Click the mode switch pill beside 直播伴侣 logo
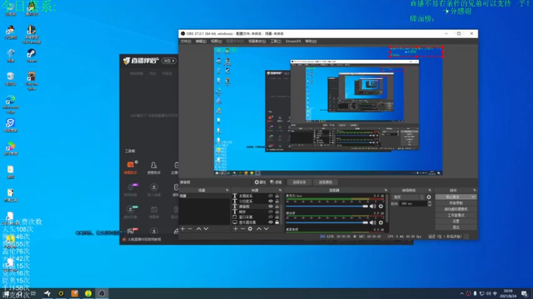Image resolution: width=533 pixels, height=299 pixels. tap(169, 60)
